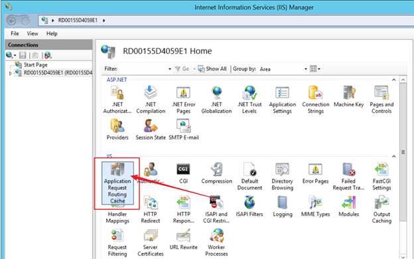Open .NET Error Pages feature
The image size is (414, 259).
point(184,100)
